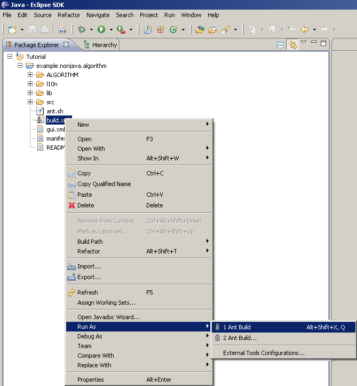Open the Run dropdown arrow
The image size is (357, 386).
(x=111, y=30)
